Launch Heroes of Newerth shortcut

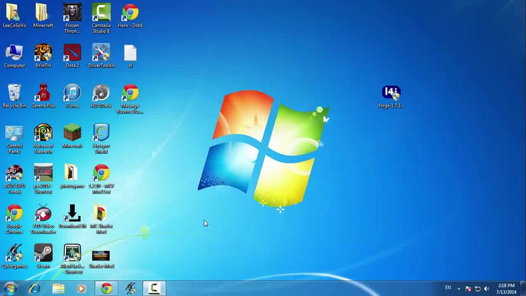click(43, 139)
